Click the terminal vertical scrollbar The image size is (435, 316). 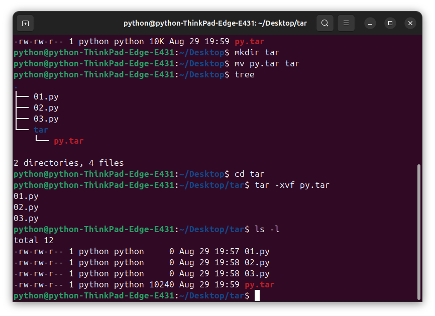(x=419, y=232)
